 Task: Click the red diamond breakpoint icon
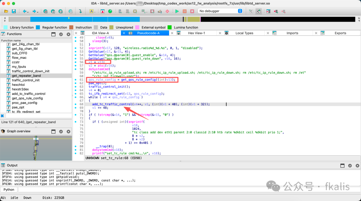pos(167,11)
